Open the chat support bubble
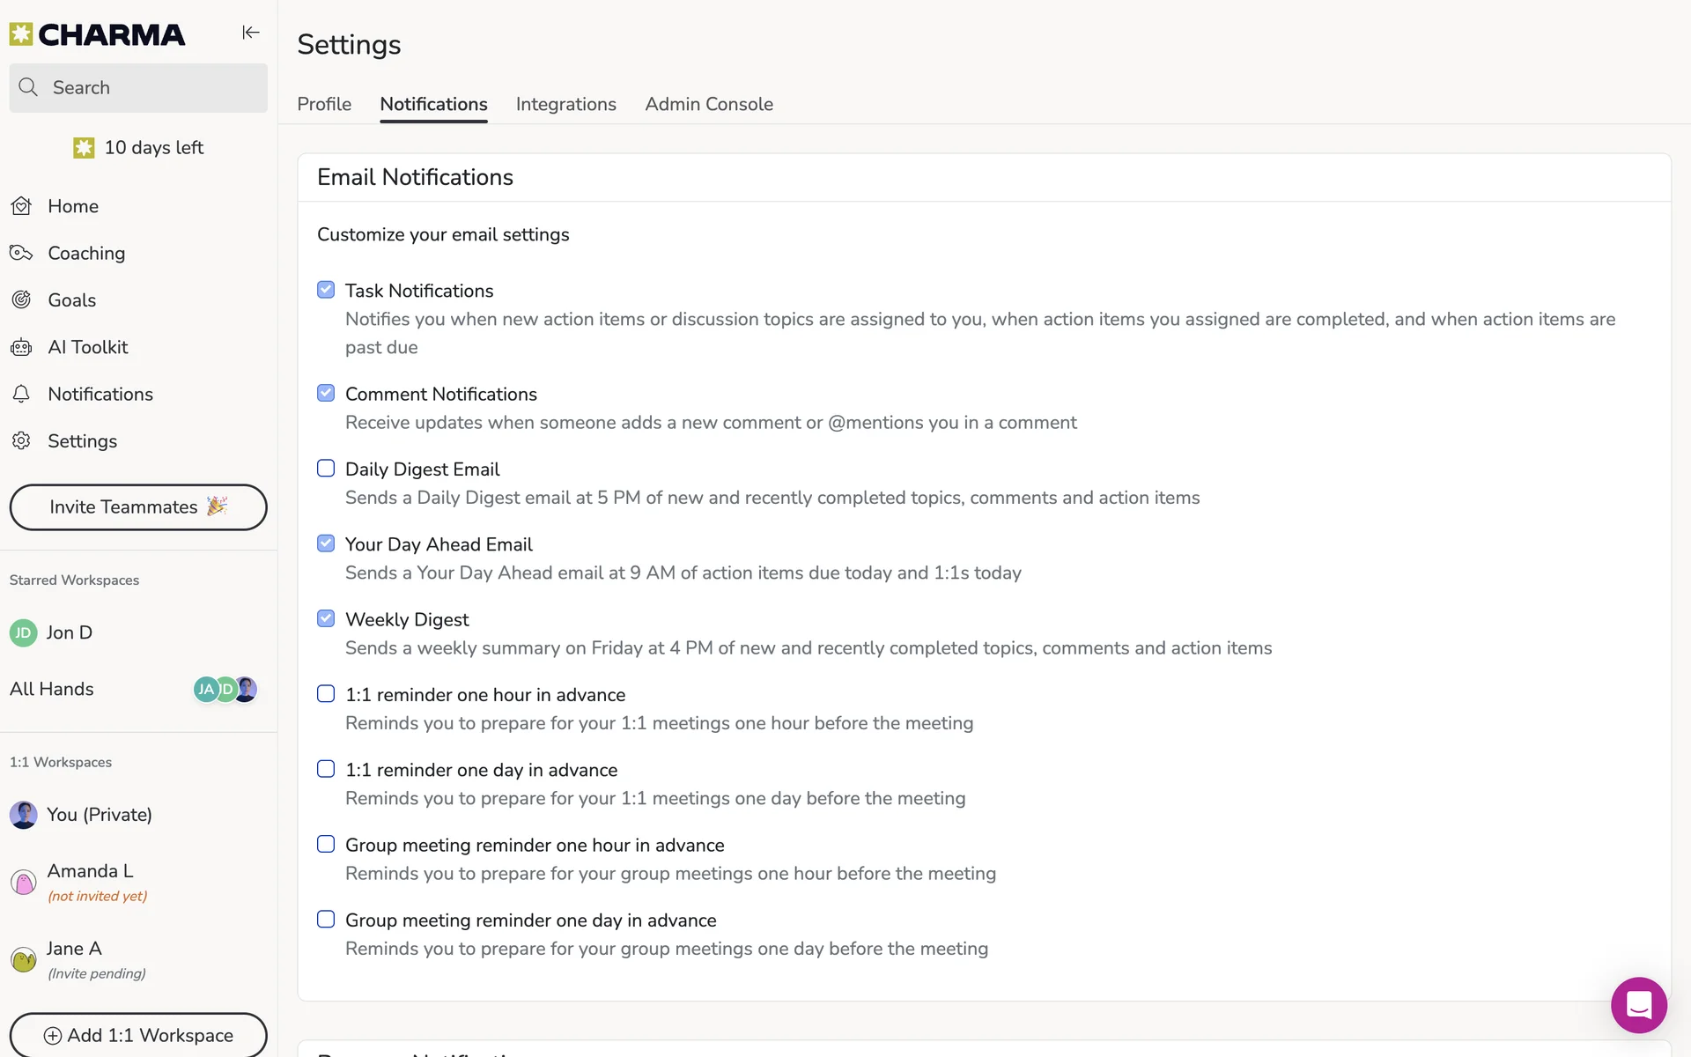This screenshot has width=1691, height=1057. (x=1638, y=1004)
